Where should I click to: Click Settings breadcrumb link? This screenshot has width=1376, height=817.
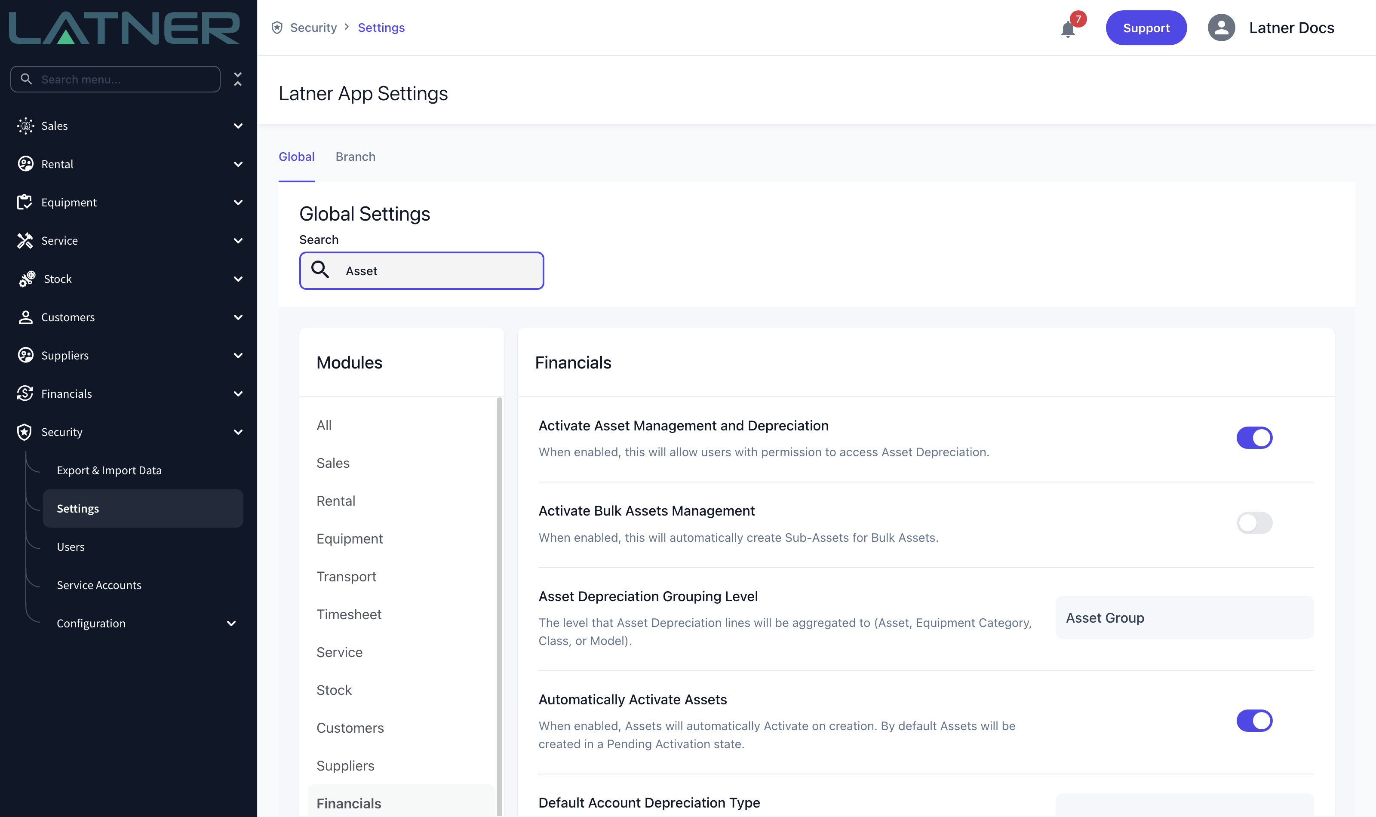pos(381,28)
